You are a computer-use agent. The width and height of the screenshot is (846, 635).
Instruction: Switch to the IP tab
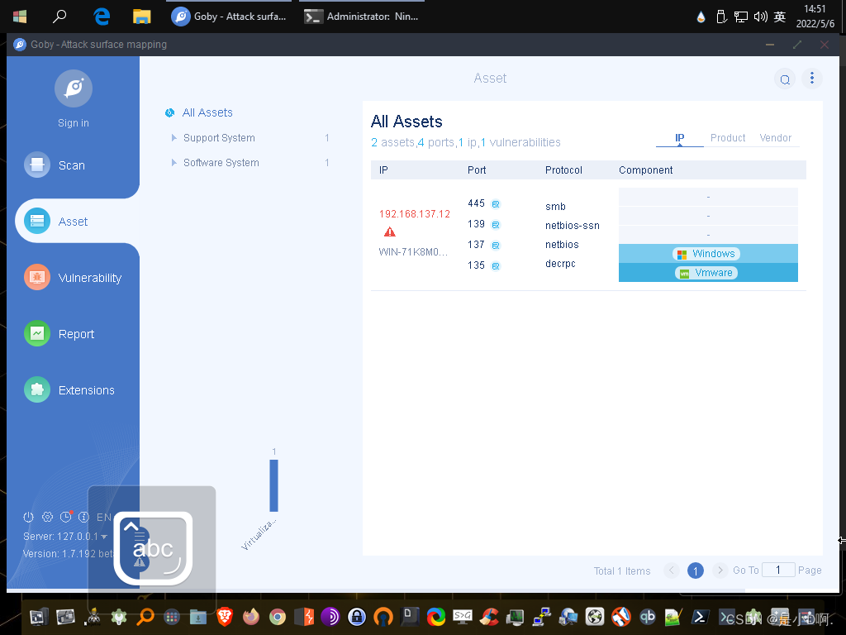pos(679,138)
